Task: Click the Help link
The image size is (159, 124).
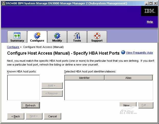Action: [x=150, y=22]
